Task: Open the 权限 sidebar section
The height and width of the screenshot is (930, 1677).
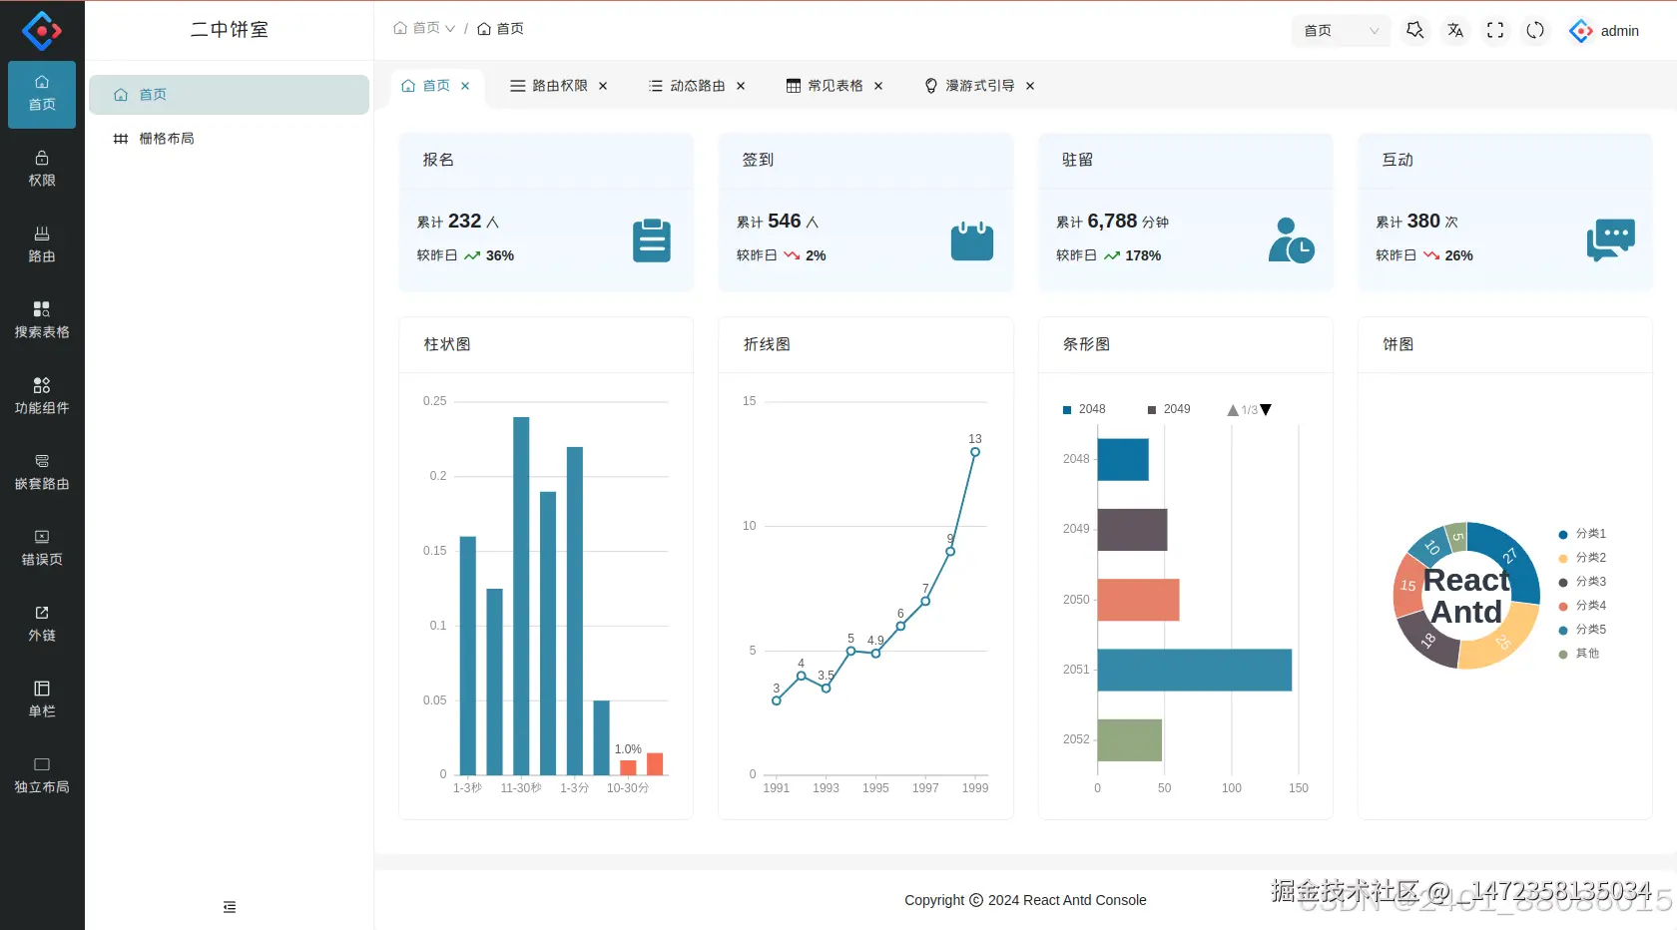Action: (42, 170)
